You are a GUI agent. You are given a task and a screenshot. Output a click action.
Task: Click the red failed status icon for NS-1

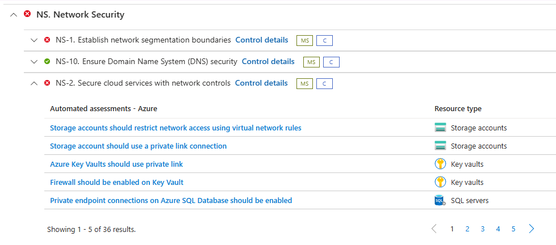click(47, 40)
